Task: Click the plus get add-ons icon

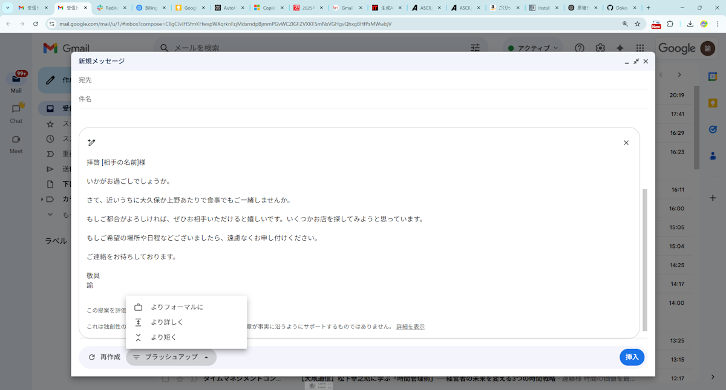Action: click(x=713, y=198)
